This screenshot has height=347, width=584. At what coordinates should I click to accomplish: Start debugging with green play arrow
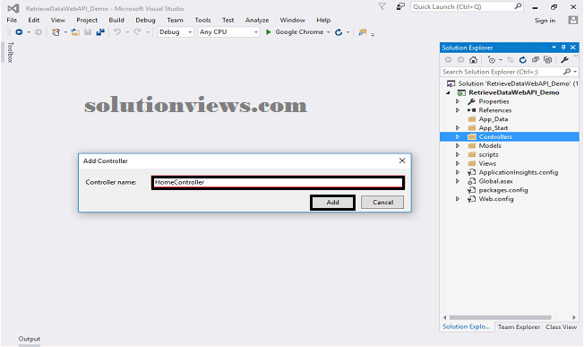(268, 32)
